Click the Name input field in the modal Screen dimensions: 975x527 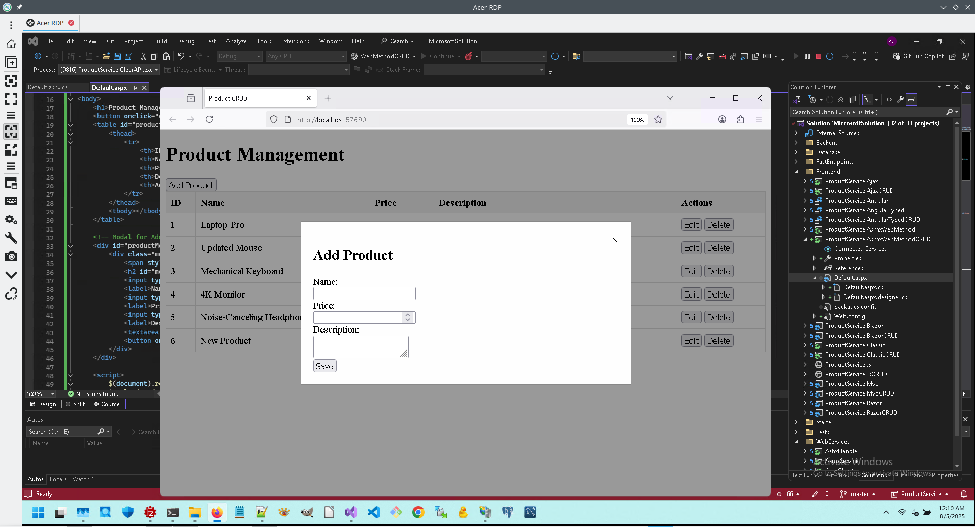[365, 293]
